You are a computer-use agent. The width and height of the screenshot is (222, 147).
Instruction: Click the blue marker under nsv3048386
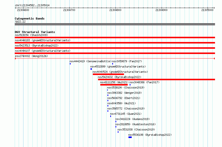(130, 85)
